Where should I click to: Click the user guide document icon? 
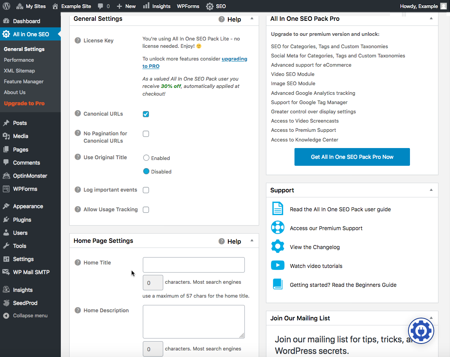coord(278,209)
